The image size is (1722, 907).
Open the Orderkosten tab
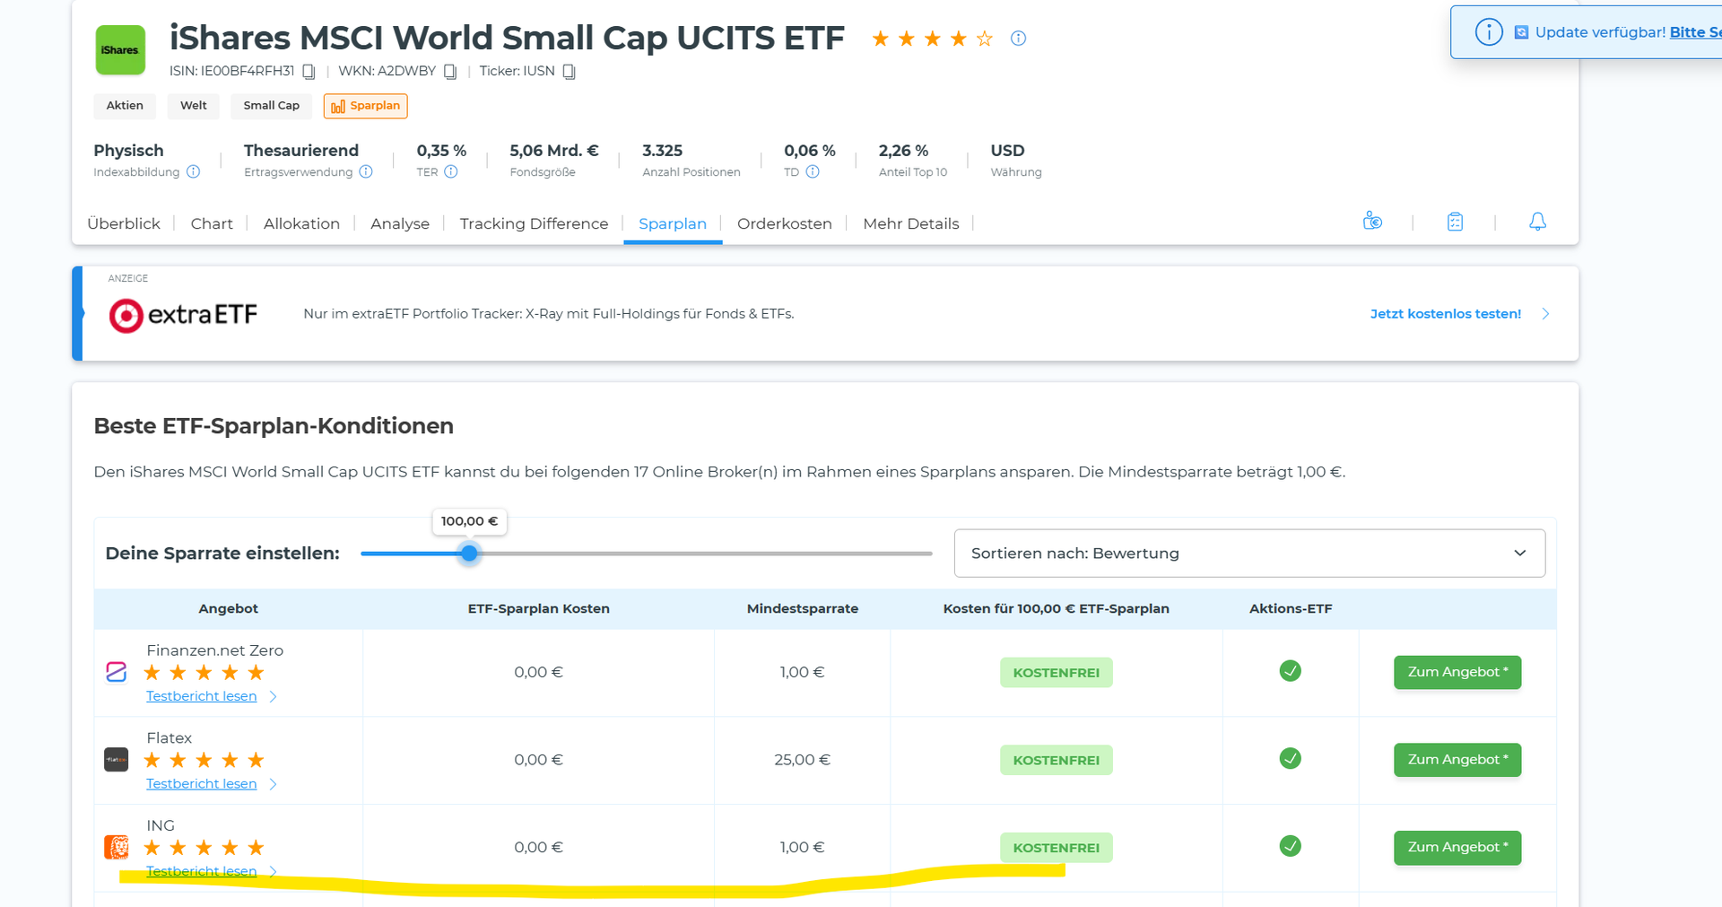(785, 223)
